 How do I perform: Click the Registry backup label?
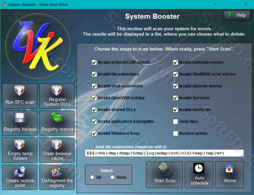[20, 129]
